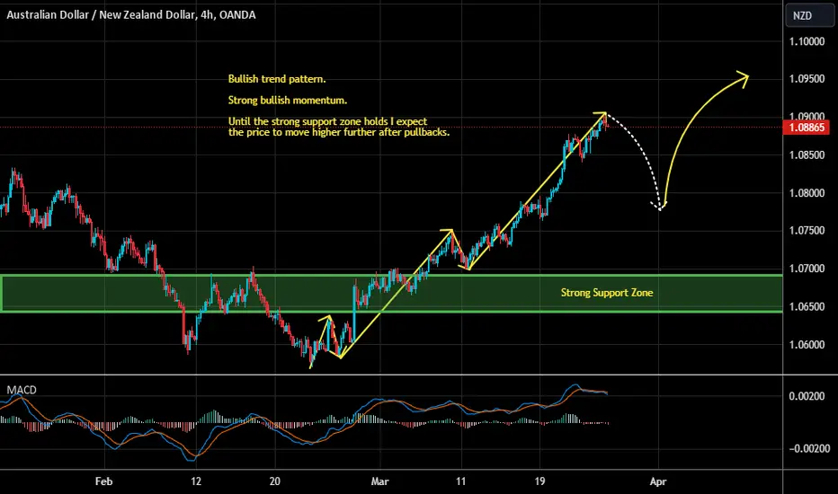Click the -0.00200 MACD scale value
838x494 pixels.
click(807, 448)
